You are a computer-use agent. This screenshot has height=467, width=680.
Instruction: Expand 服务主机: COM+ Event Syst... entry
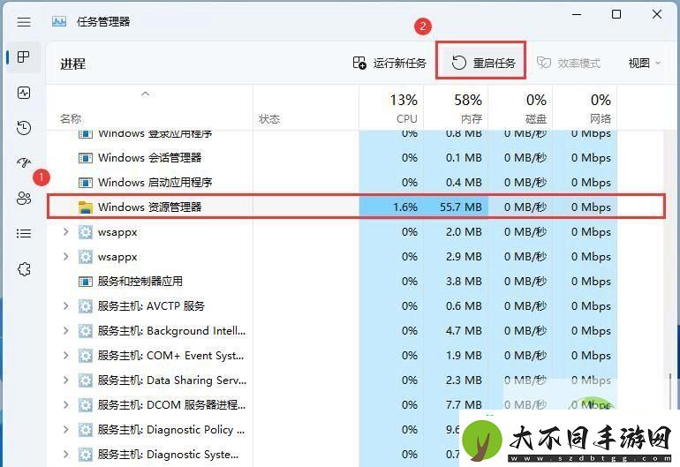65,355
